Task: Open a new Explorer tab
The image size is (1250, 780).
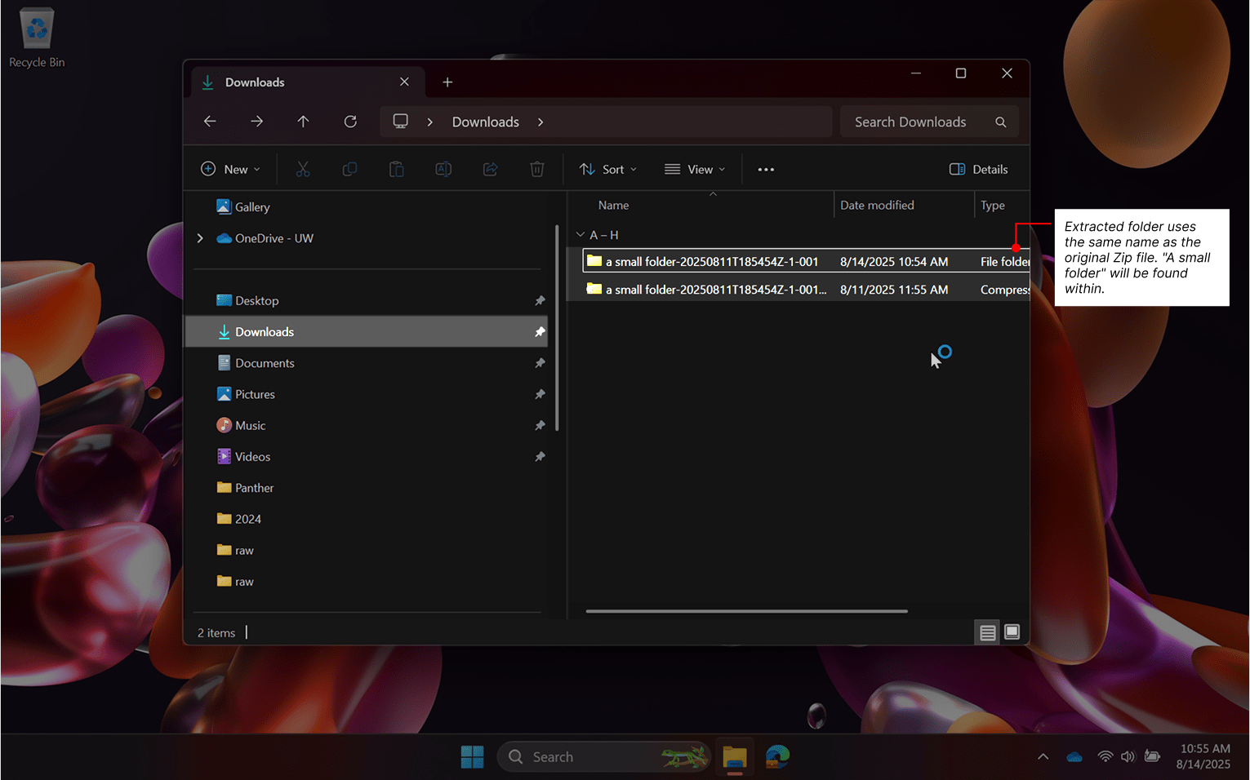Action: click(447, 82)
